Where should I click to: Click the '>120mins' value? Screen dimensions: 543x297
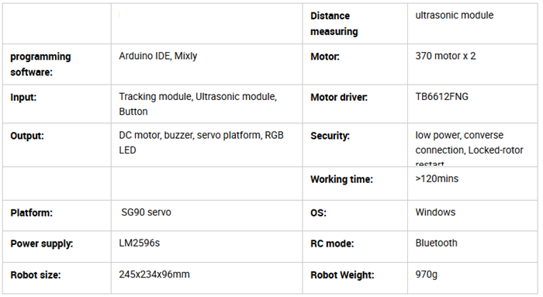437,178
